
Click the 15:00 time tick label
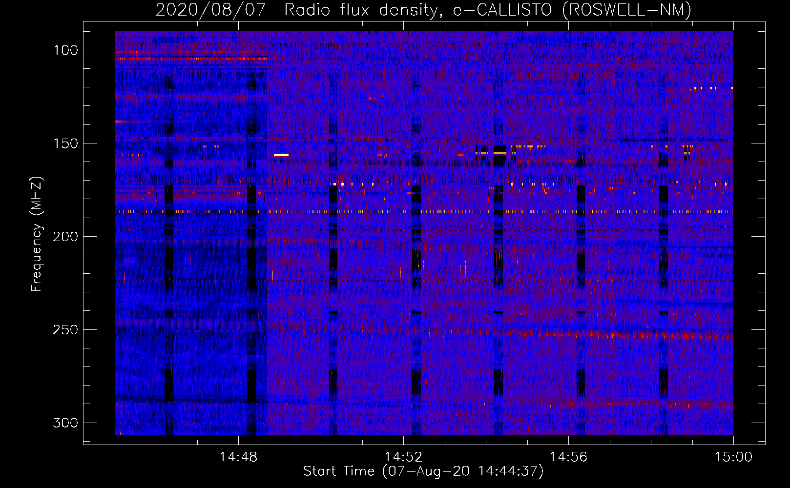[733, 457]
